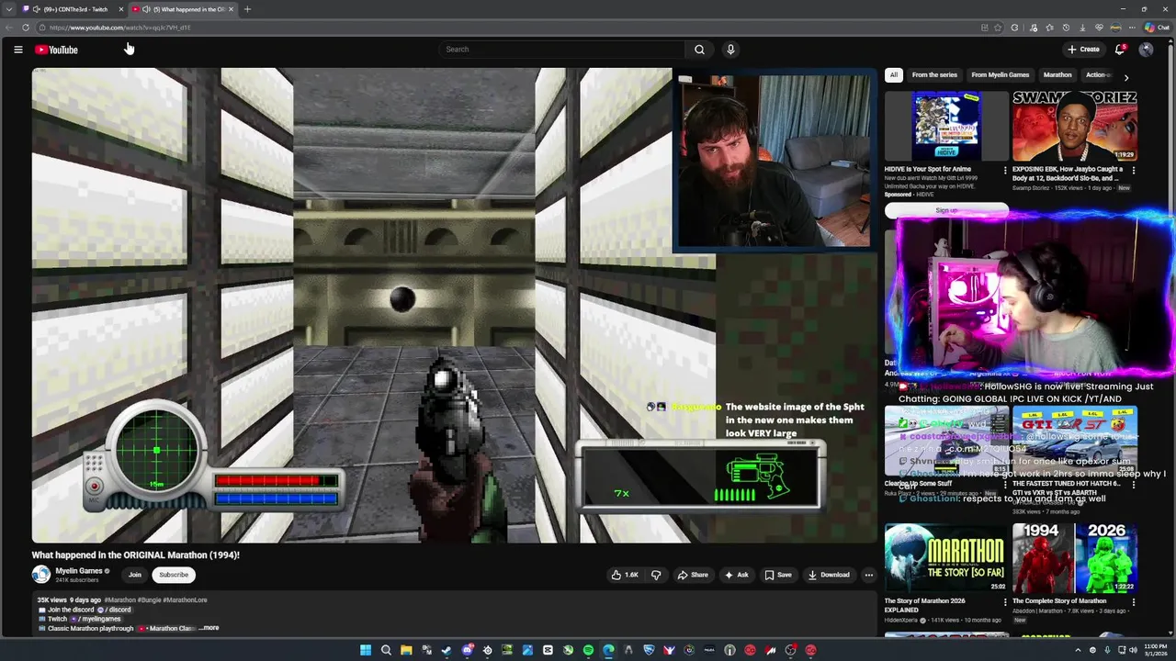Open the Create menu
1176x661 pixels.
point(1083,50)
